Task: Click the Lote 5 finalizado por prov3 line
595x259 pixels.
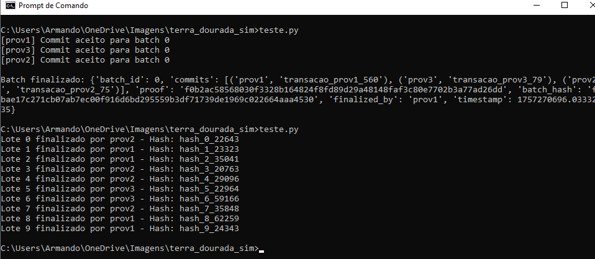Action: coord(120,188)
